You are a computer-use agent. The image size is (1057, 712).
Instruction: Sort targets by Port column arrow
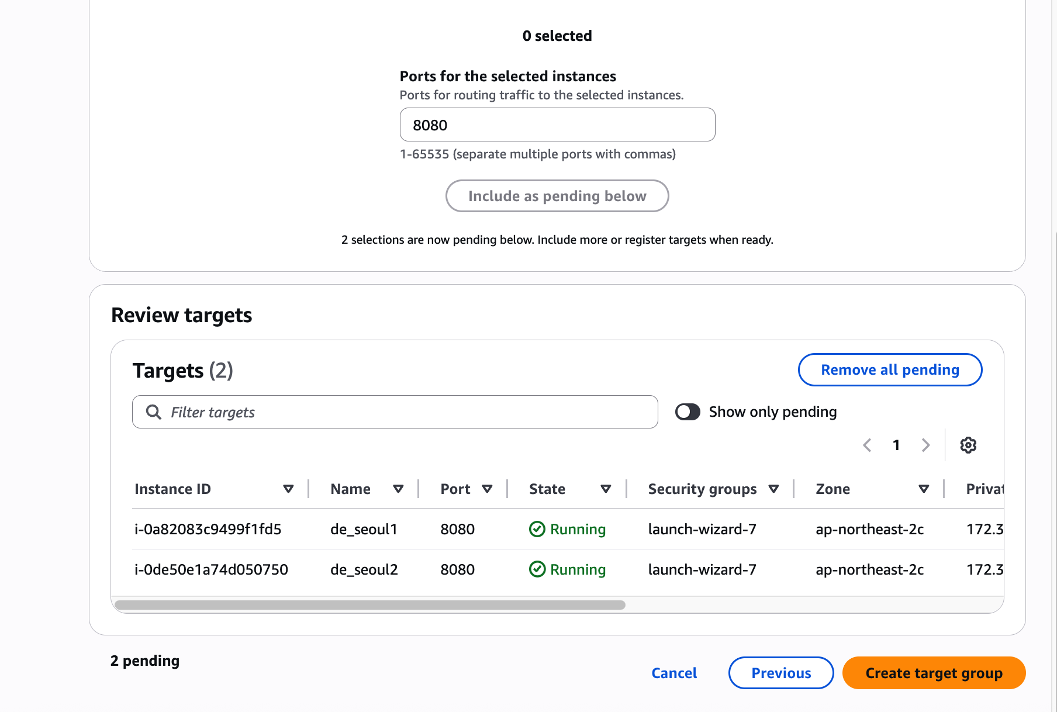tap(487, 489)
